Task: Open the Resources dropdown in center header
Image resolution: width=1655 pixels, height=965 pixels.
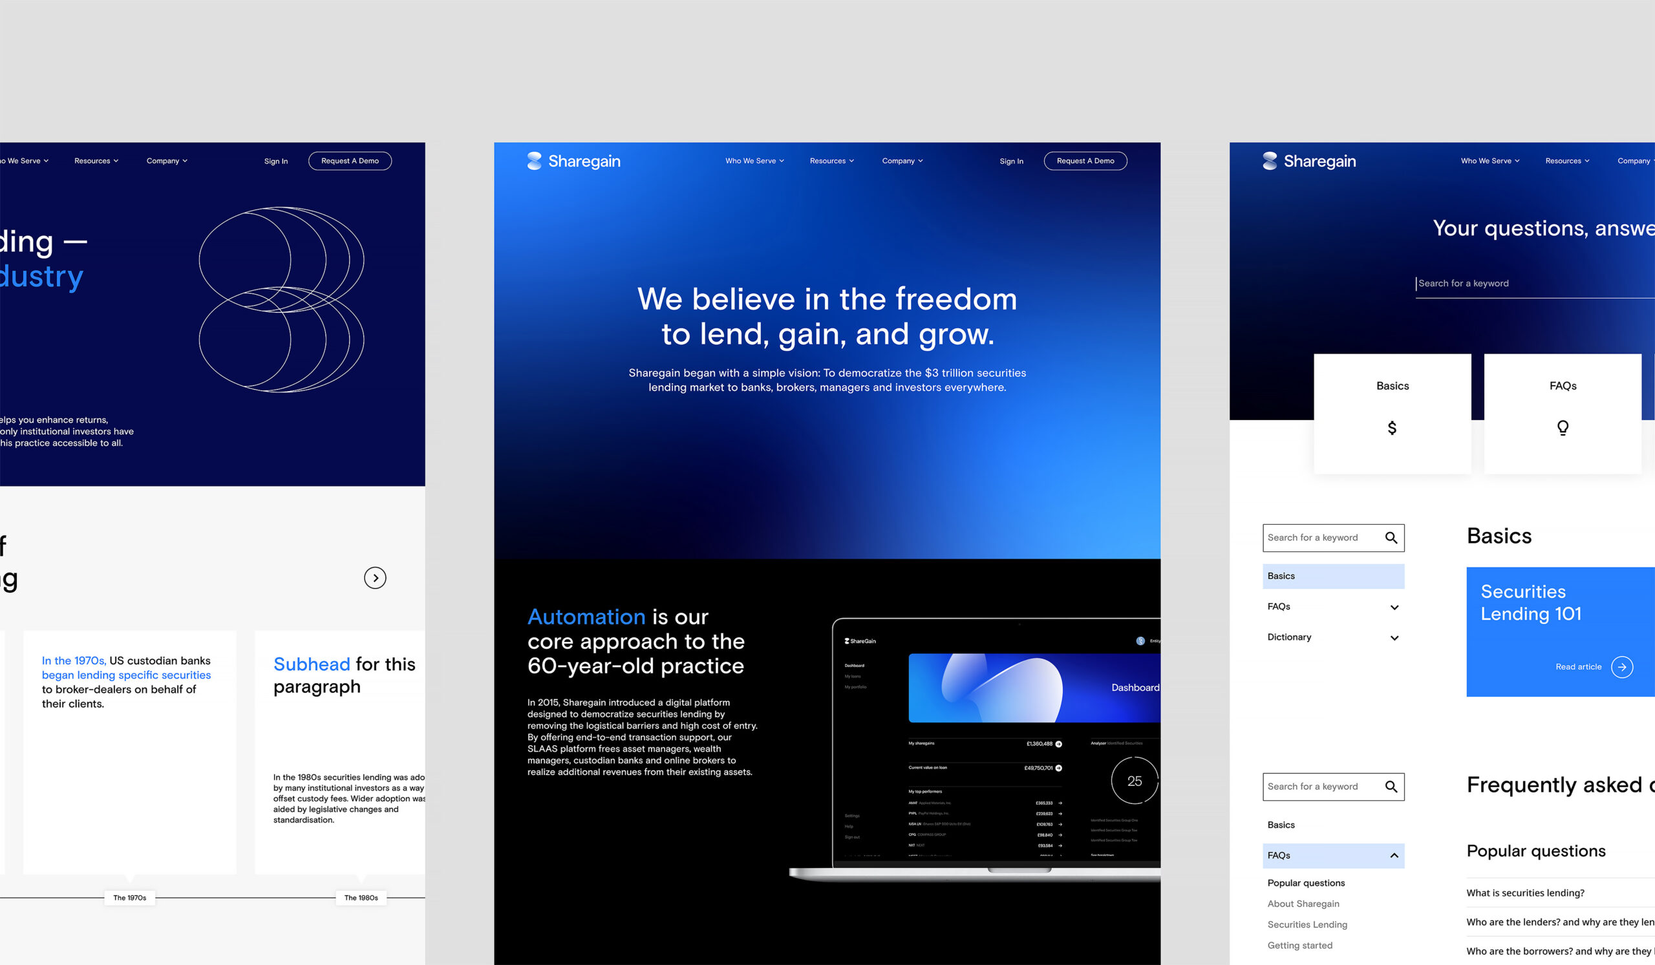Action: coord(831,161)
